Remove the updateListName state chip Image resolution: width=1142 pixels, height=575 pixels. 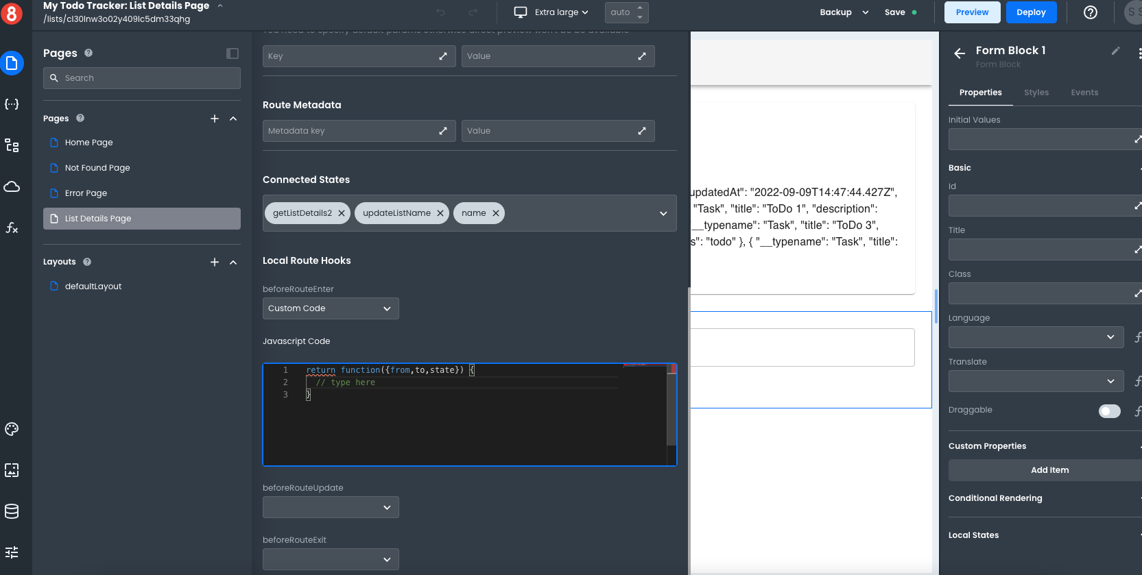(x=440, y=213)
